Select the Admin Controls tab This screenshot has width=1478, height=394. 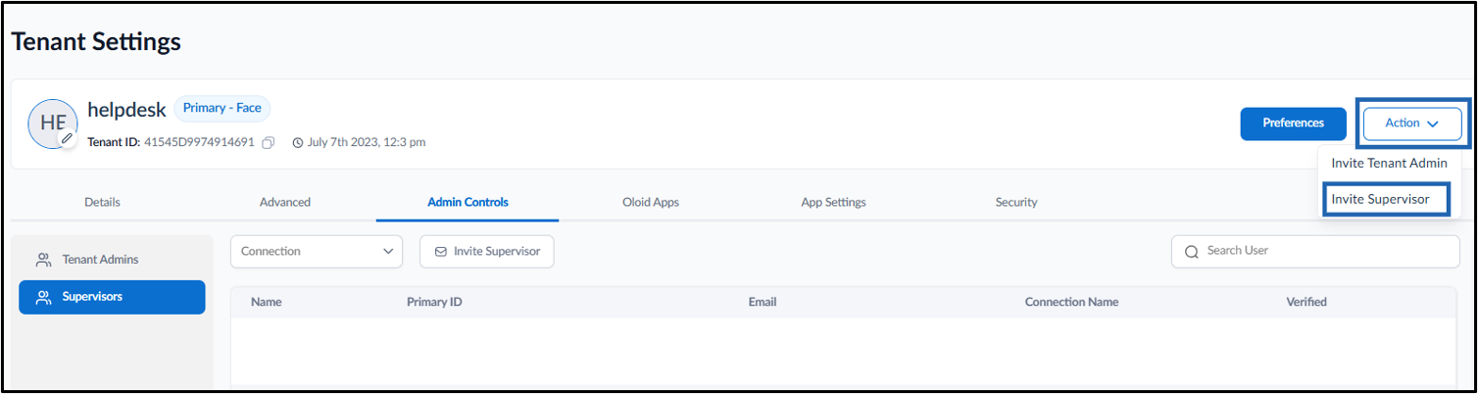tap(468, 202)
